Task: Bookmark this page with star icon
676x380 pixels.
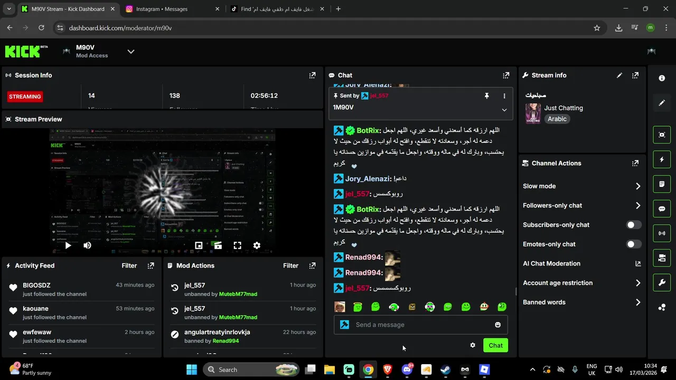Action: pyautogui.click(x=597, y=28)
